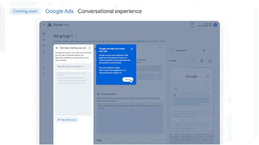
Task: Click the Google logo in phone preview
Action: tap(191, 76)
